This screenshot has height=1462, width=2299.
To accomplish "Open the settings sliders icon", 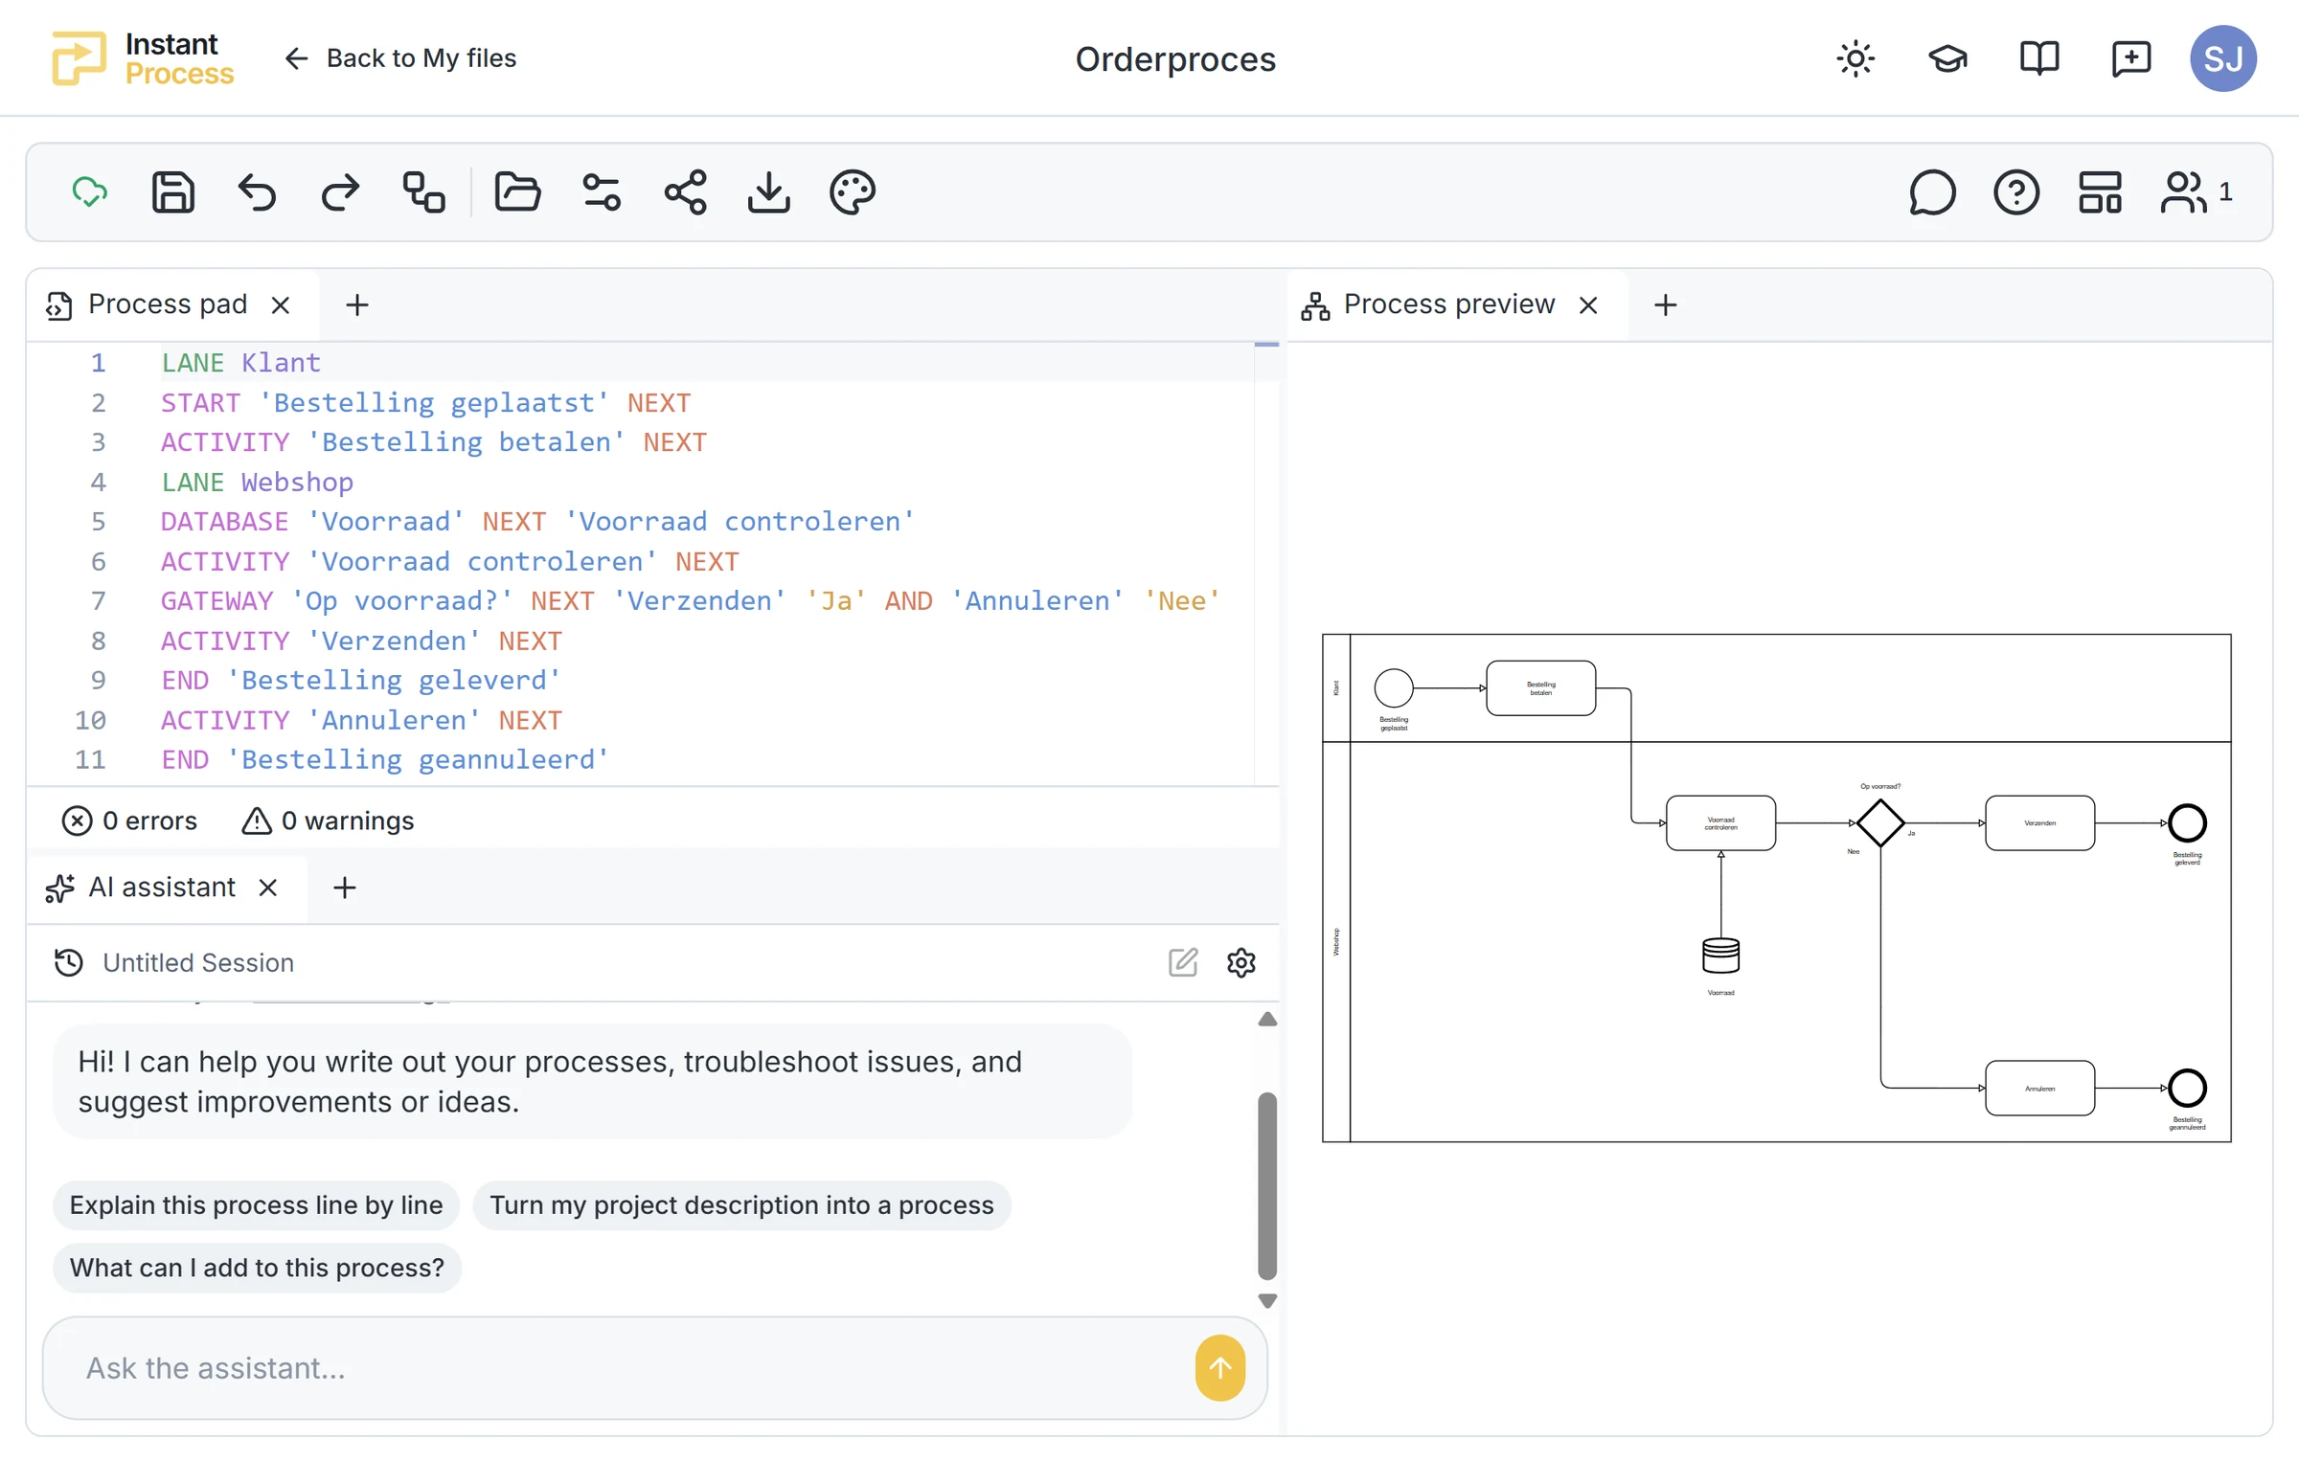I will click(x=602, y=192).
